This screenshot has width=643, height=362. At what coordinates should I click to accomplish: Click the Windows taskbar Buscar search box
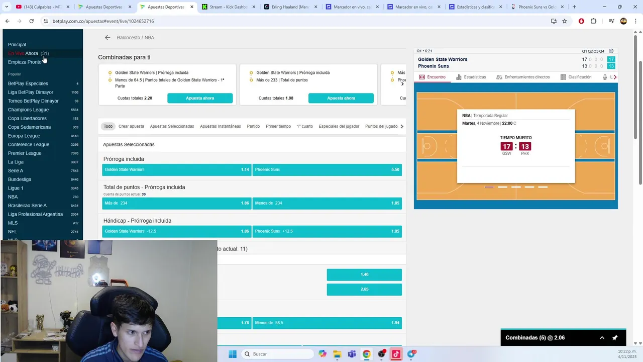tap(278, 354)
